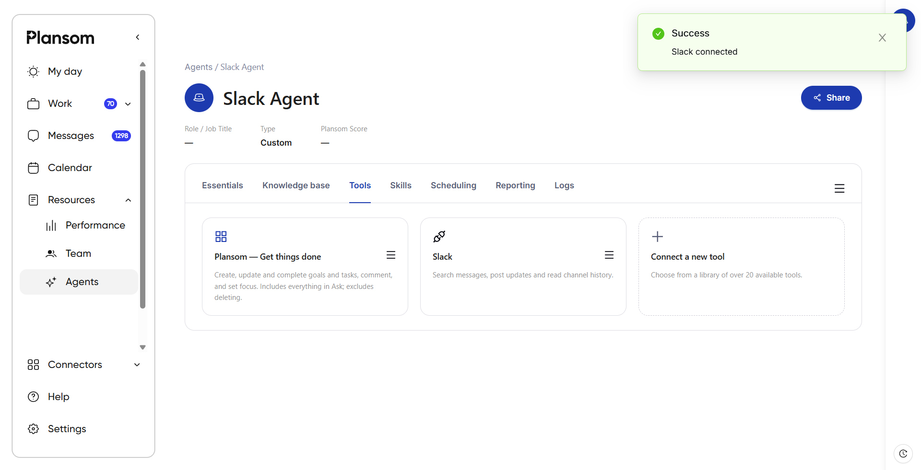Open the Slack tool card menu
Image resolution: width=921 pixels, height=470 pixels.
click(x=609, y=255)
